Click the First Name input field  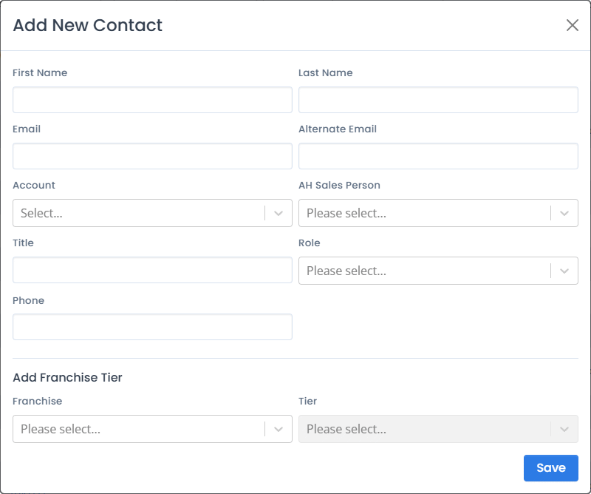pos(151,100)
